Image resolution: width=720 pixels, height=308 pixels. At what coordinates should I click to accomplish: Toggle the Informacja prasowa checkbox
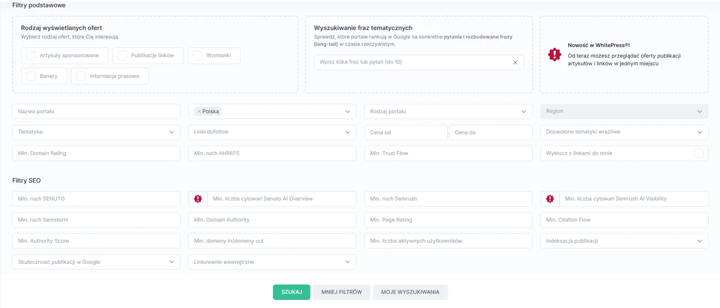point(81,76)
